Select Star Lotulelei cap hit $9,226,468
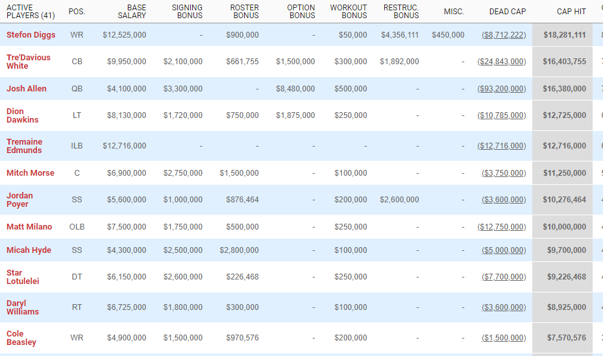 pyautogui.click(x=567, y=277)
